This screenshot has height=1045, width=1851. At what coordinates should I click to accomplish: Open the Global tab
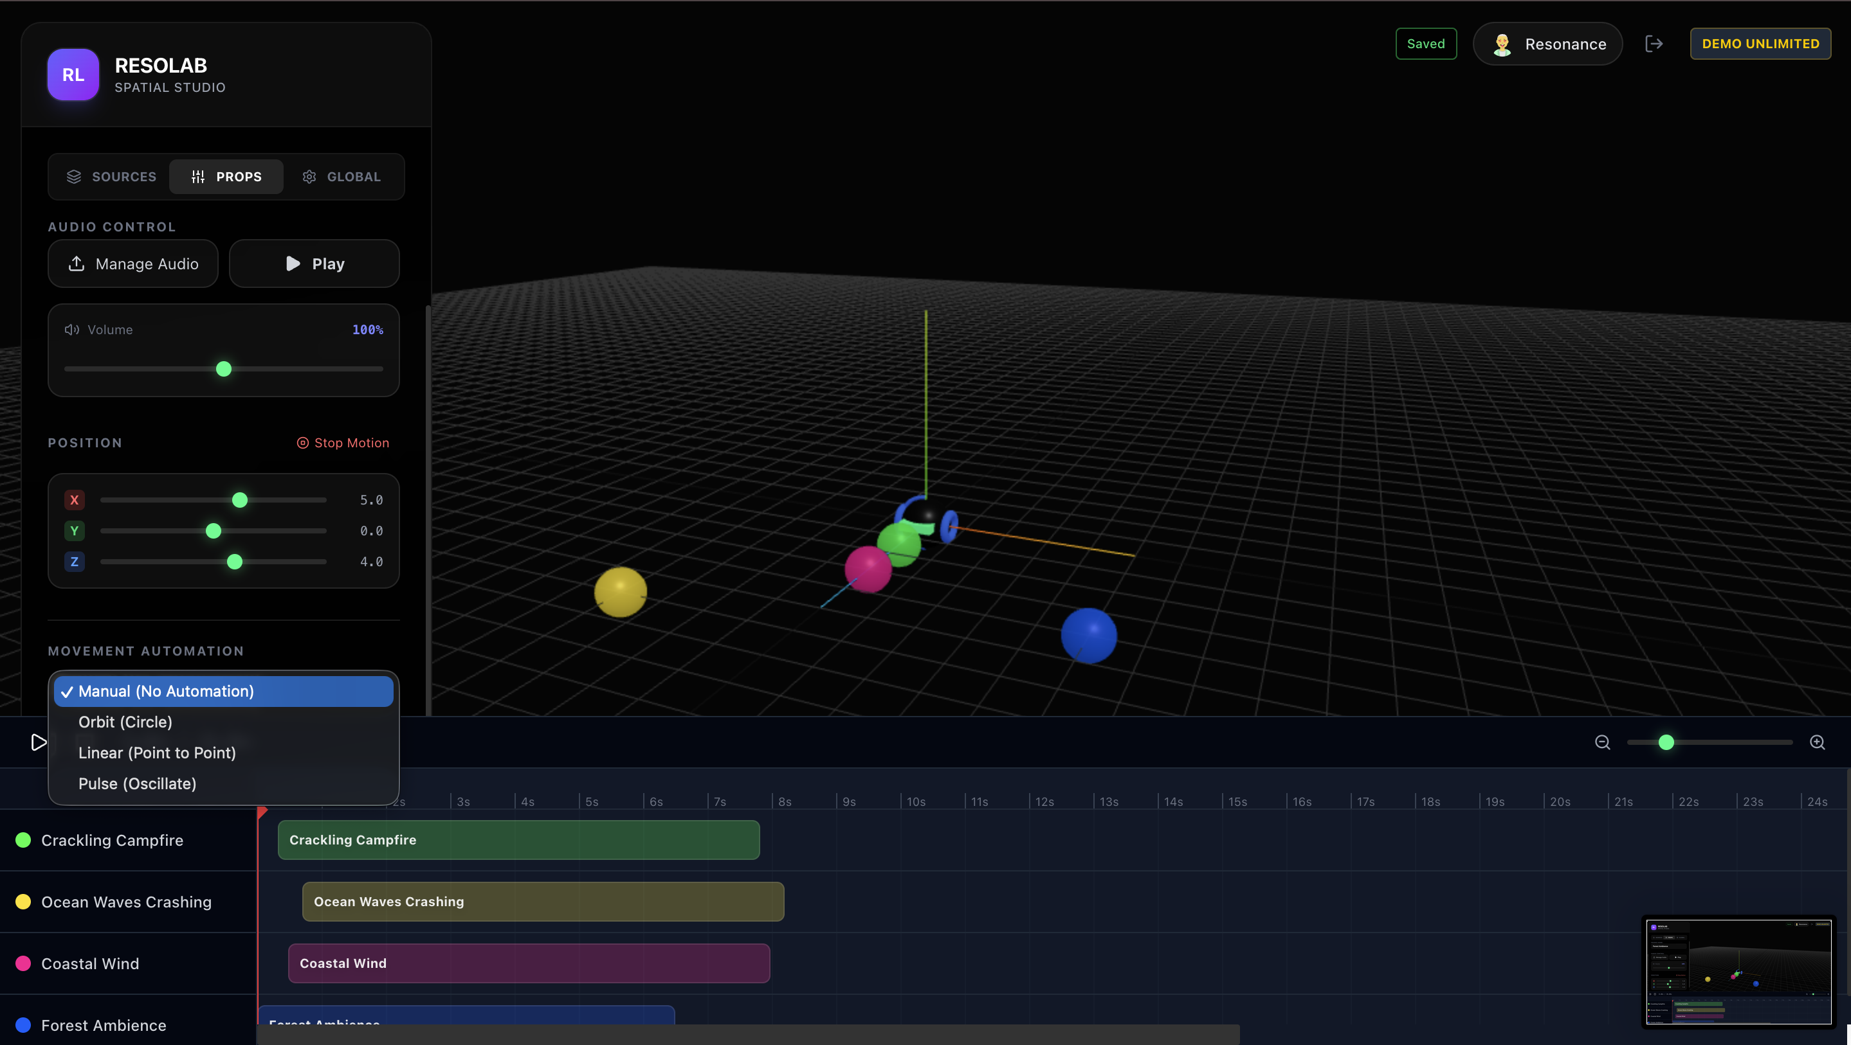tap(342, 177)
